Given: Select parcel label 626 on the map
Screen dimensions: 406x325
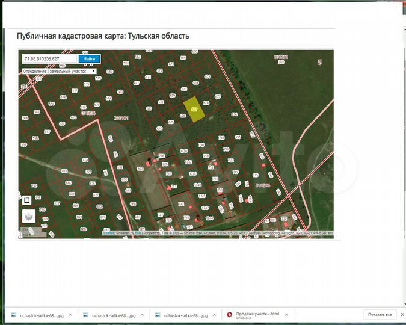Looking at the screenshot, I should coord(206,103).
